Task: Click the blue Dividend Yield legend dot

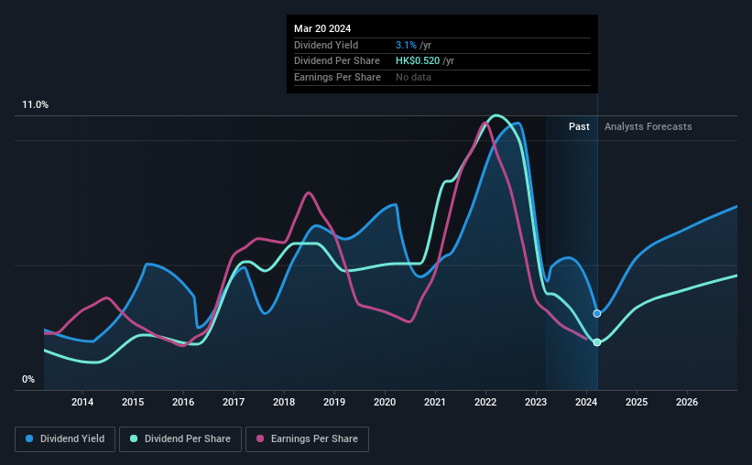Action: click(x=29, y=438)
